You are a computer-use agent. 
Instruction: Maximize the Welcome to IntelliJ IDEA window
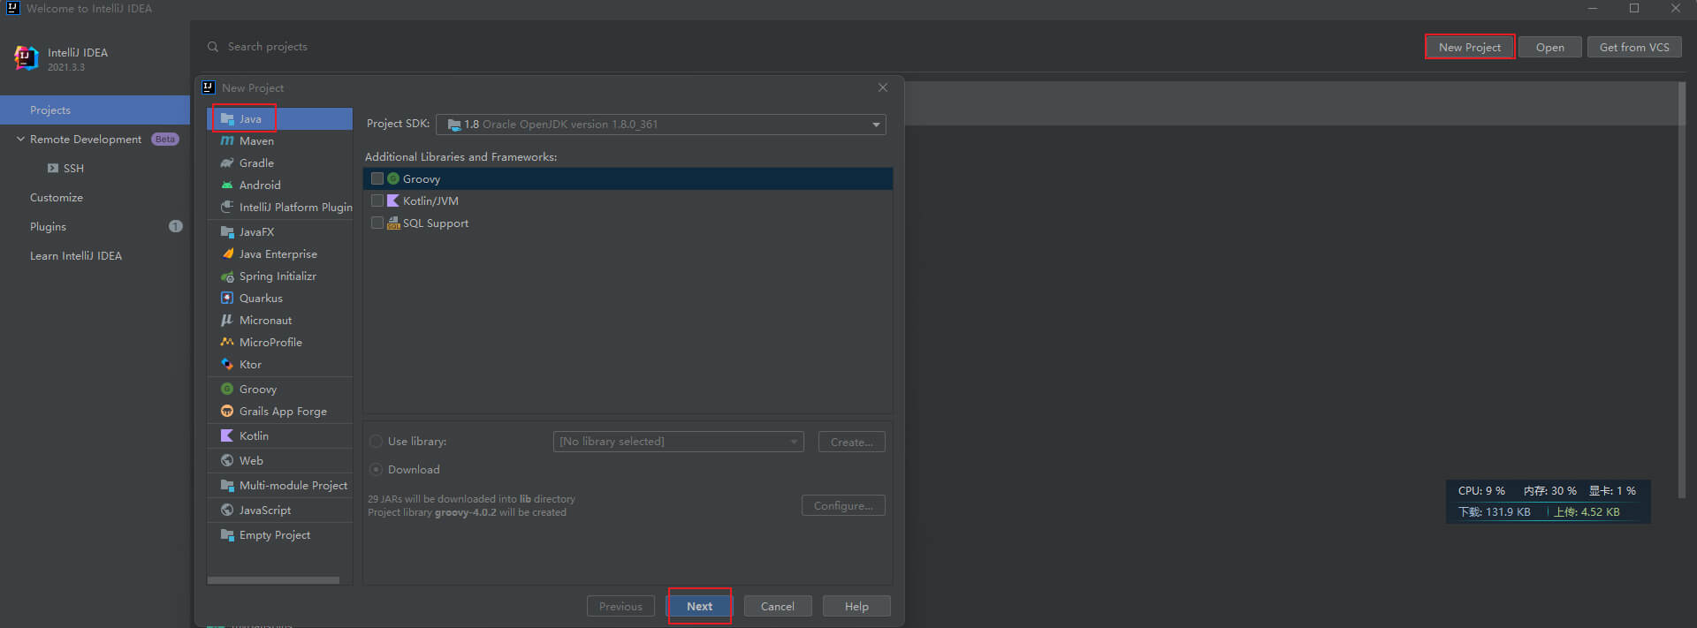click(1634, 9)
